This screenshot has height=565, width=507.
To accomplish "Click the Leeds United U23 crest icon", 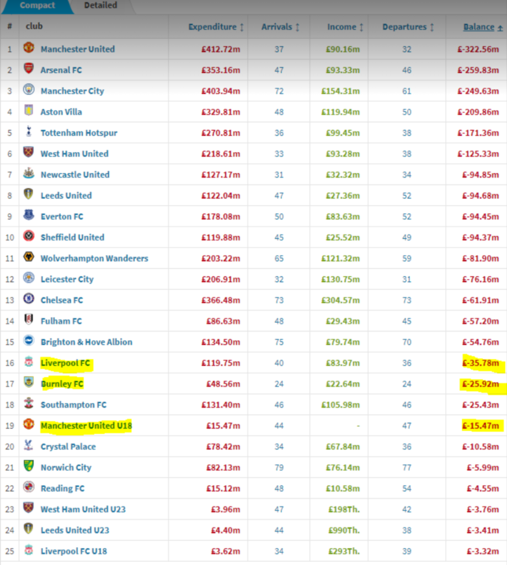I will 29,528.
